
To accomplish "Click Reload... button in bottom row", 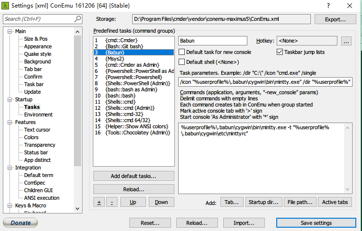I will [197, 223].
